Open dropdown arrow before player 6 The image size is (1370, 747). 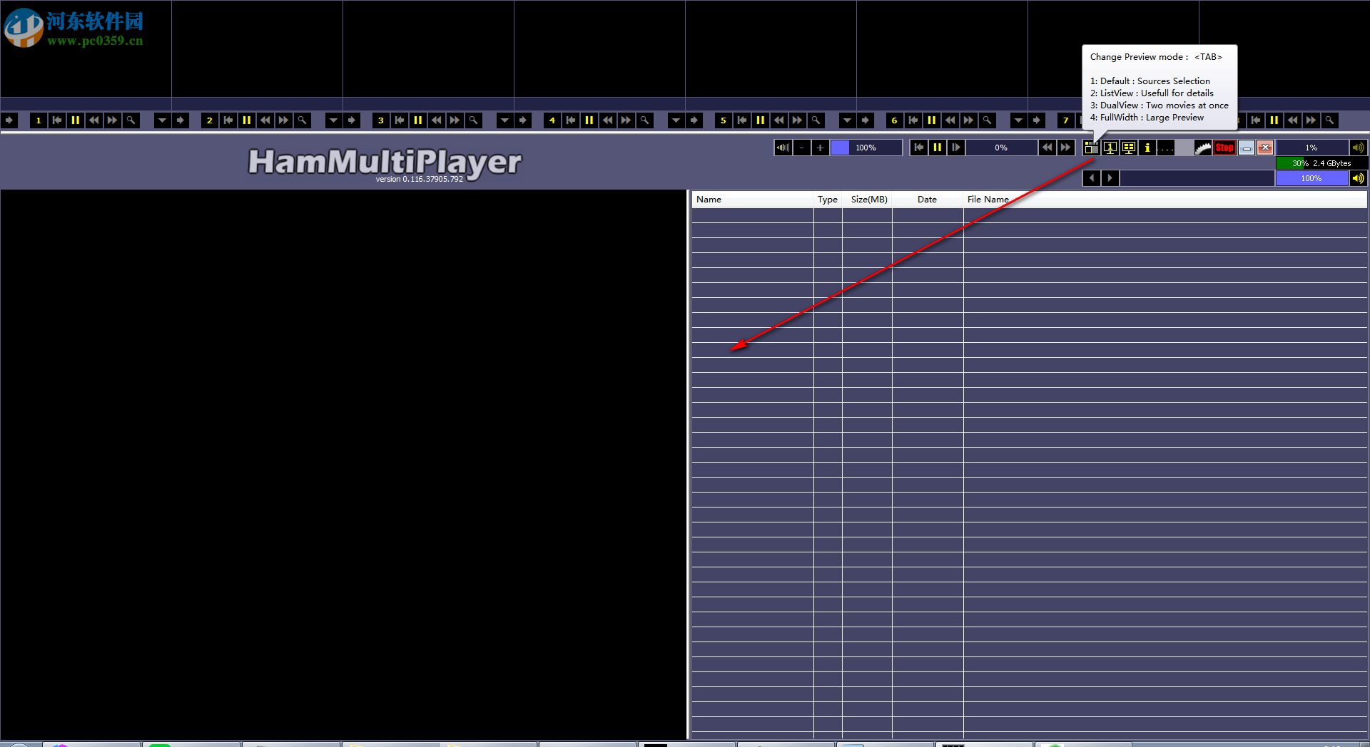coord(847,120)
